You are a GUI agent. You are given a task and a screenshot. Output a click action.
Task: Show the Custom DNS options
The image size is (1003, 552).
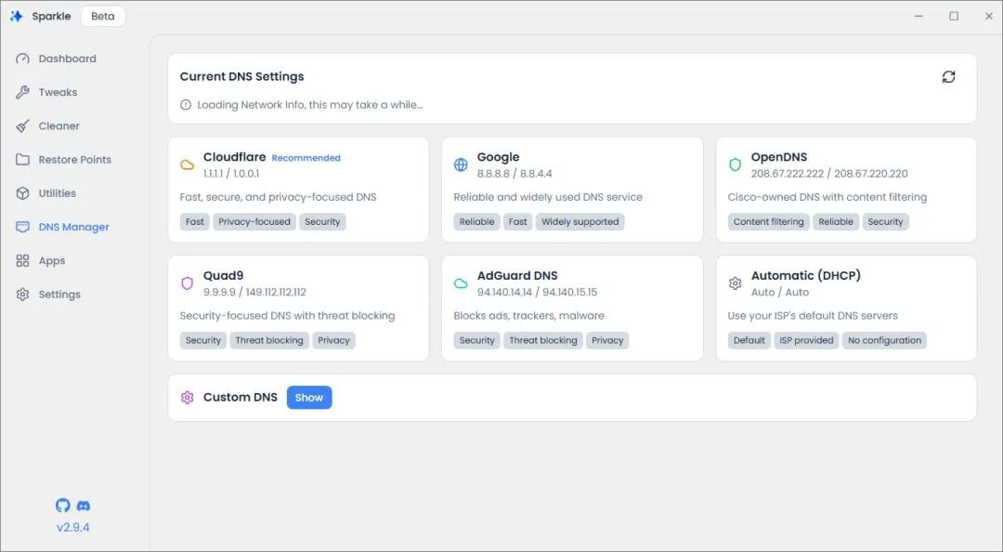(x=309, y=398)
